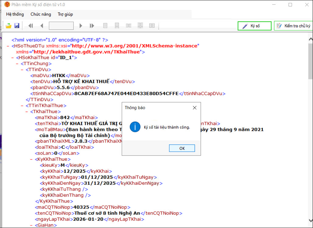The height and width of the screenshot is (228, 313).
Task: Click the vertical scrollbar up arrow
Action: (310, 40)
